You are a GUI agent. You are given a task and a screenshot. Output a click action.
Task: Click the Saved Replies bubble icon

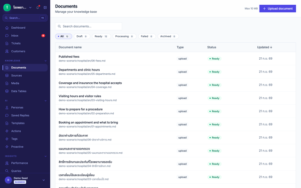(7, 116)
